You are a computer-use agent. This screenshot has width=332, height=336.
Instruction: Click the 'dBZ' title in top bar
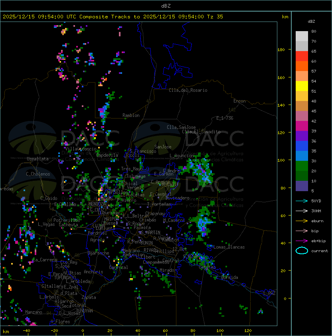[x=166, y=6]
